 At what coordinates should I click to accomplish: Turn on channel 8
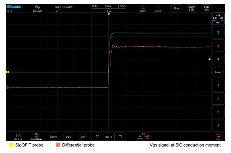click(x=218, y=125)
